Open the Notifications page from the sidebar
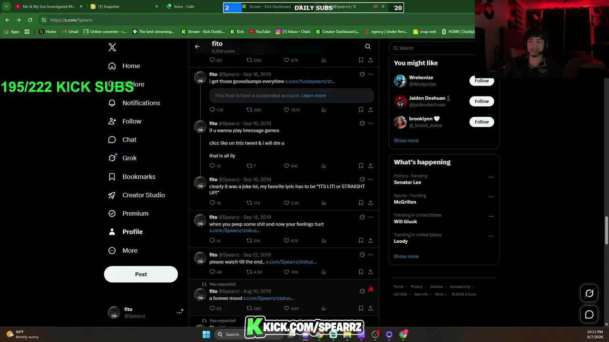Viewport: 609px width, 342px height. [x=134, y=103]
